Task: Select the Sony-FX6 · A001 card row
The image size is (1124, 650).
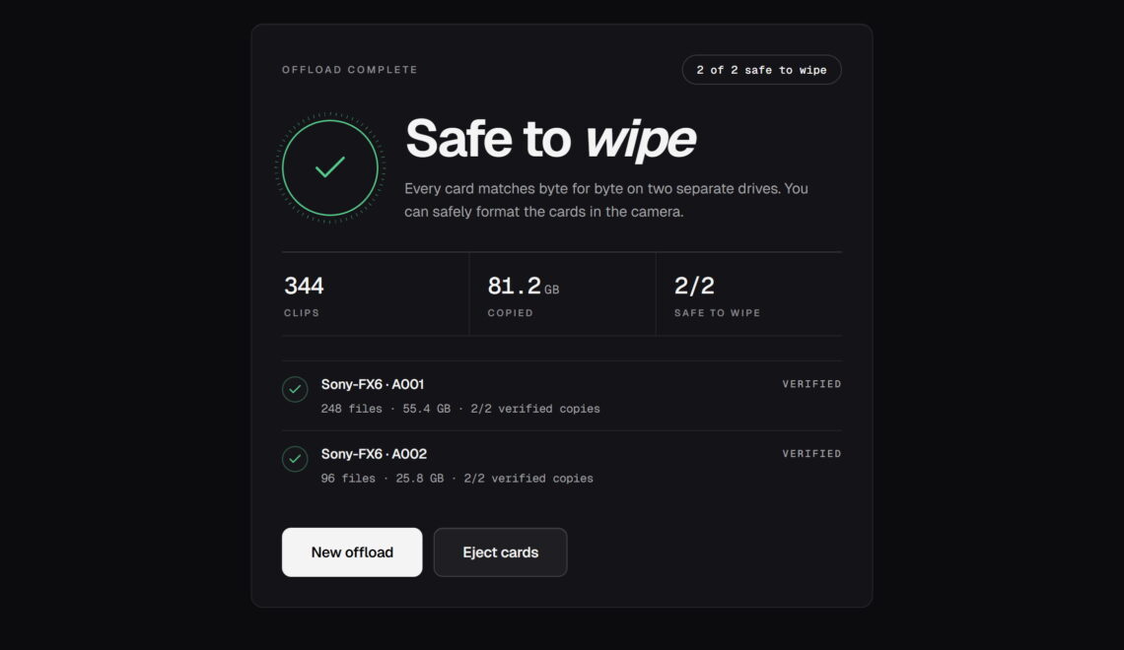Action: tap(561, 396)
